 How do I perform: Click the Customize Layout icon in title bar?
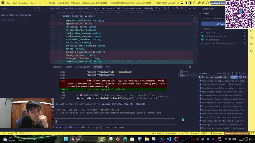pos(178,3)
